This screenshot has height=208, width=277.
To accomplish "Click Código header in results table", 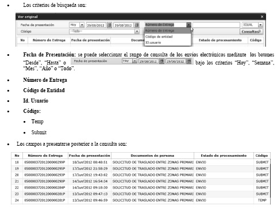I will point(261,156).
